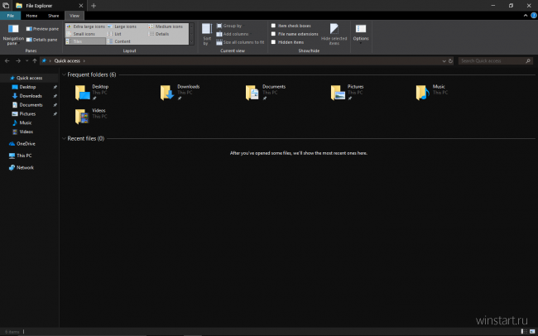The image size is (538, 336).
Task: Click the Network icon in sidebar
Action: coord(24,167)
